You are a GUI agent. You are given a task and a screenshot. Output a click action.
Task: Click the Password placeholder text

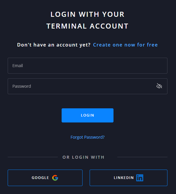point(22,86)
